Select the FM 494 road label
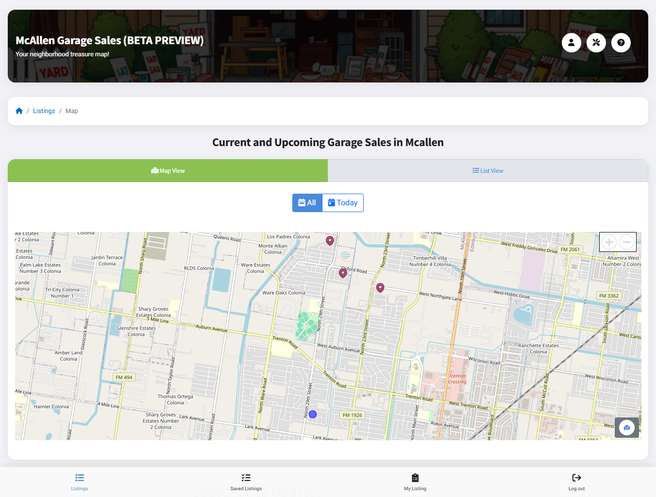The height and width of the screenshot is (497, 656). [124, 377]
